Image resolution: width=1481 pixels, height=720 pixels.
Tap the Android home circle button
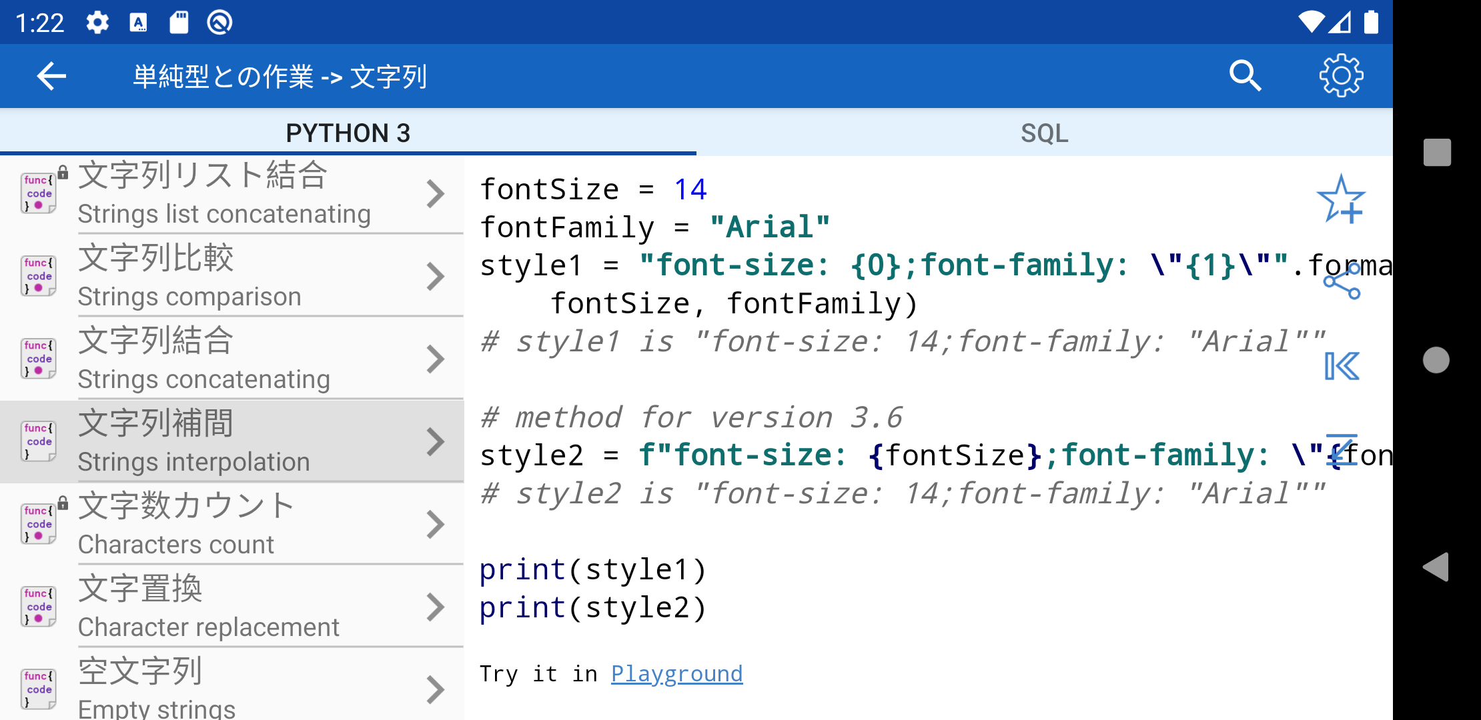coord(1436,360)
